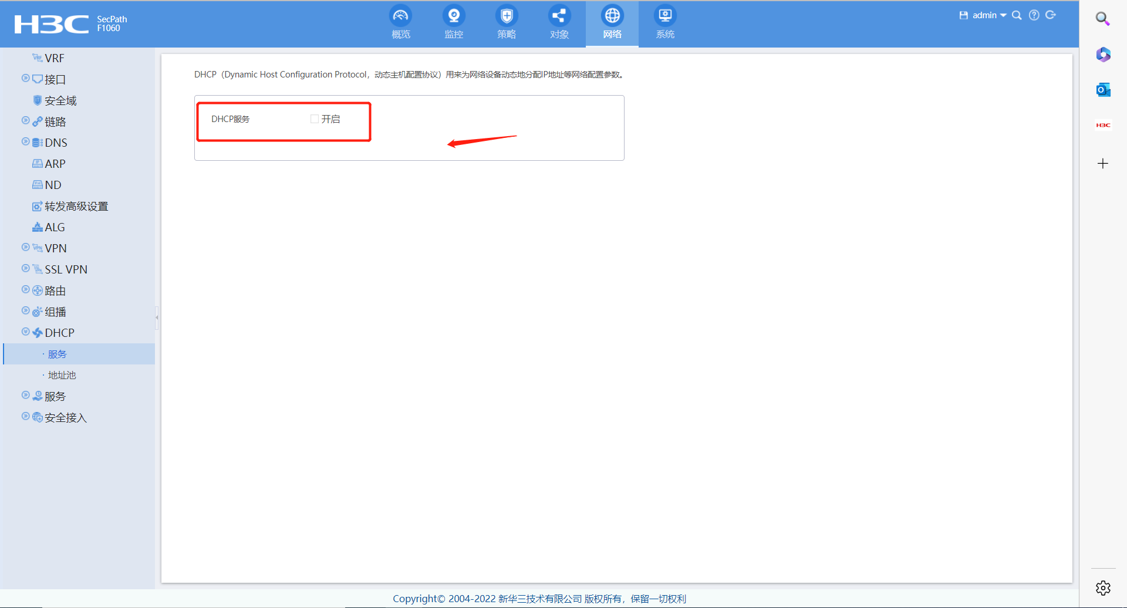Screen dimensions: 1127x608
Task: Click the DHCP服务 label text
Action: (x=230, y=119)
